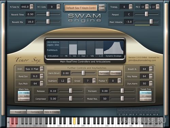
Task: Click the Modal Res. 50 value field
Action: pos(105,99)
